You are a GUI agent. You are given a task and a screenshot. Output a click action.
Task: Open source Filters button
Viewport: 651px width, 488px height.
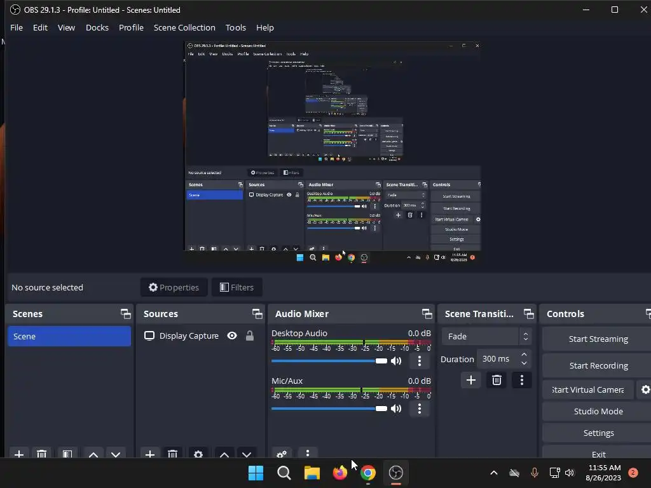tap(236, 287)
